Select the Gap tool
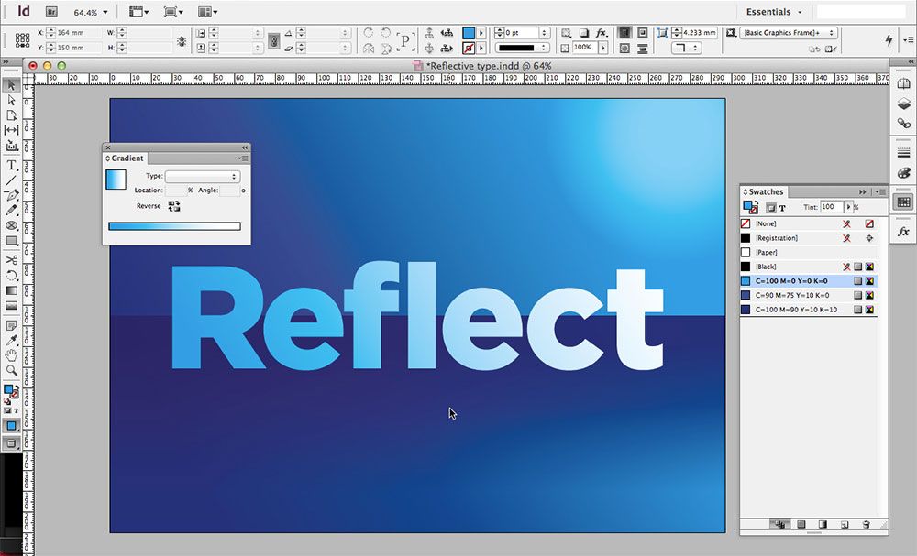Image resolution: width=917 pixels, height=556 pixels. point(11,130)
